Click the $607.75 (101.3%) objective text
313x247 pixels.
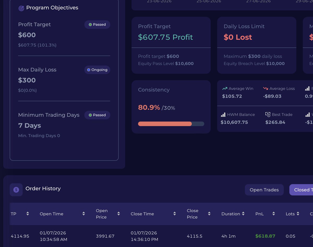coord(37,45)
